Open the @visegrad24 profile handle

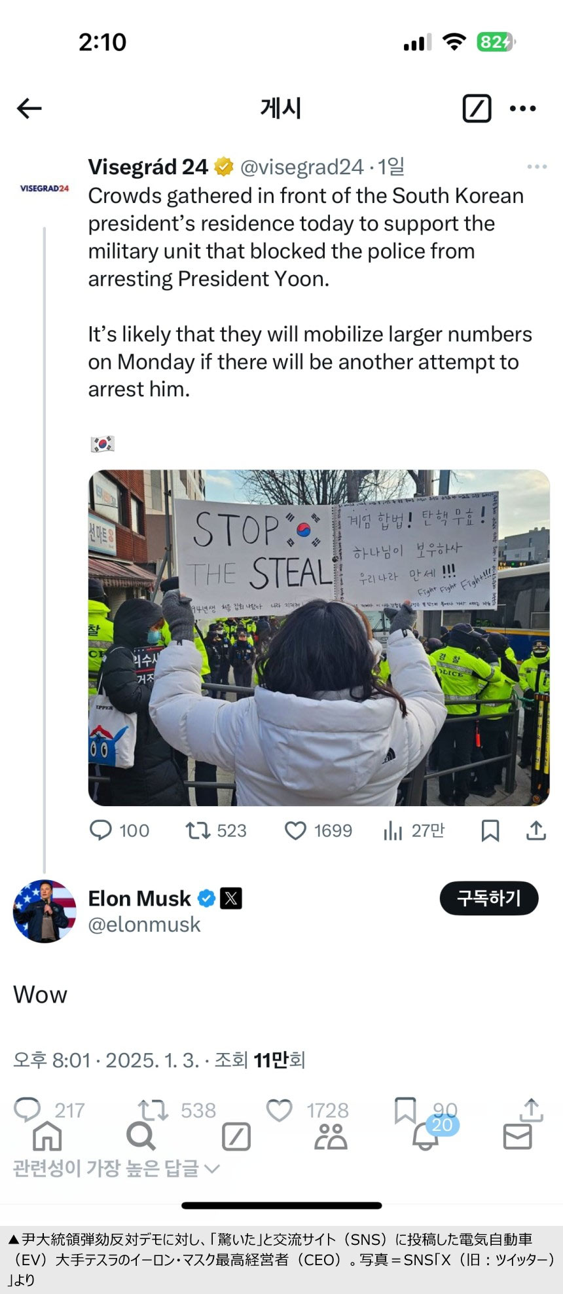point(301,167)
